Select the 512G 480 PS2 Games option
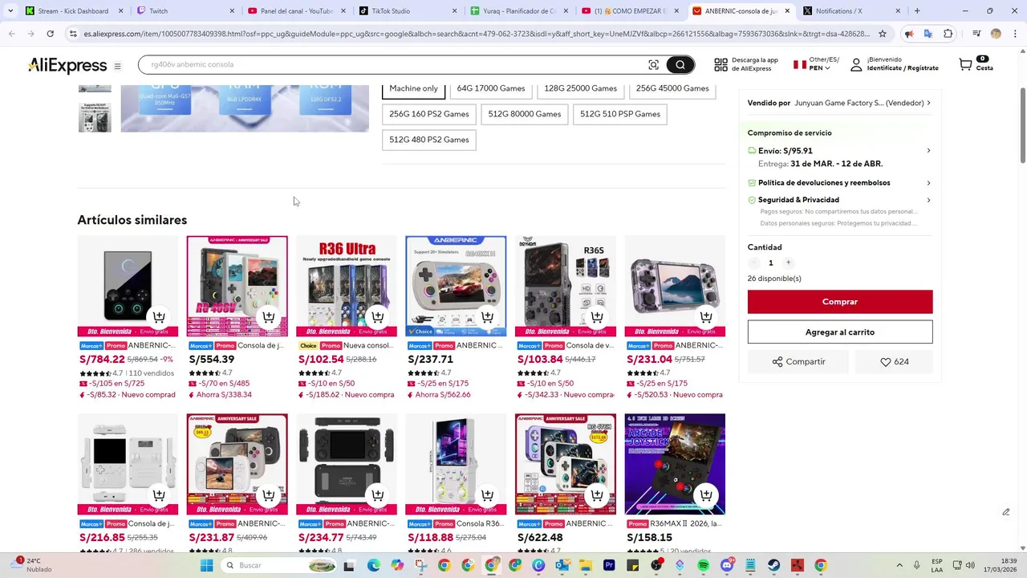 (x=428, y=140)
